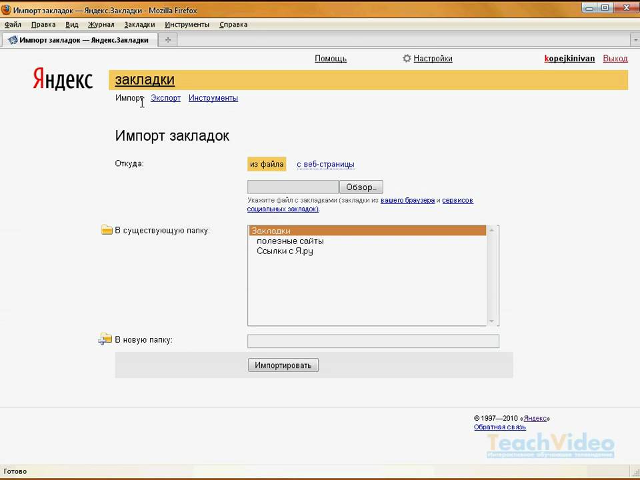Open the Журнал menu

pos(101,25)
